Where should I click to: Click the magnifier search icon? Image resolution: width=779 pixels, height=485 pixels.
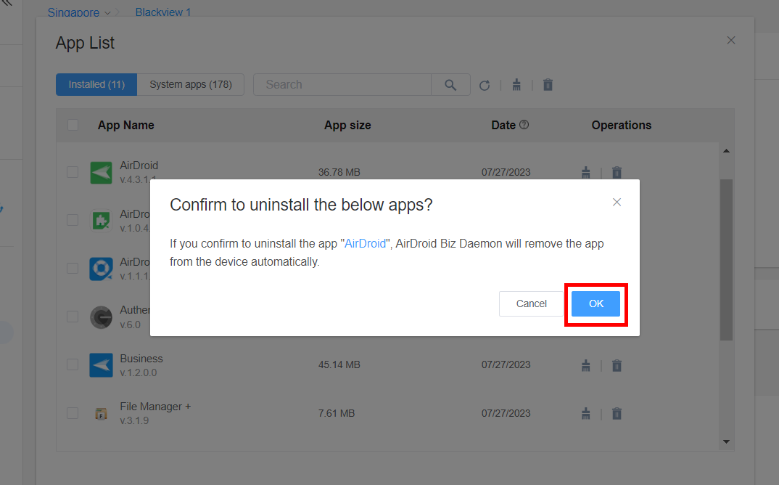(450, 84)
